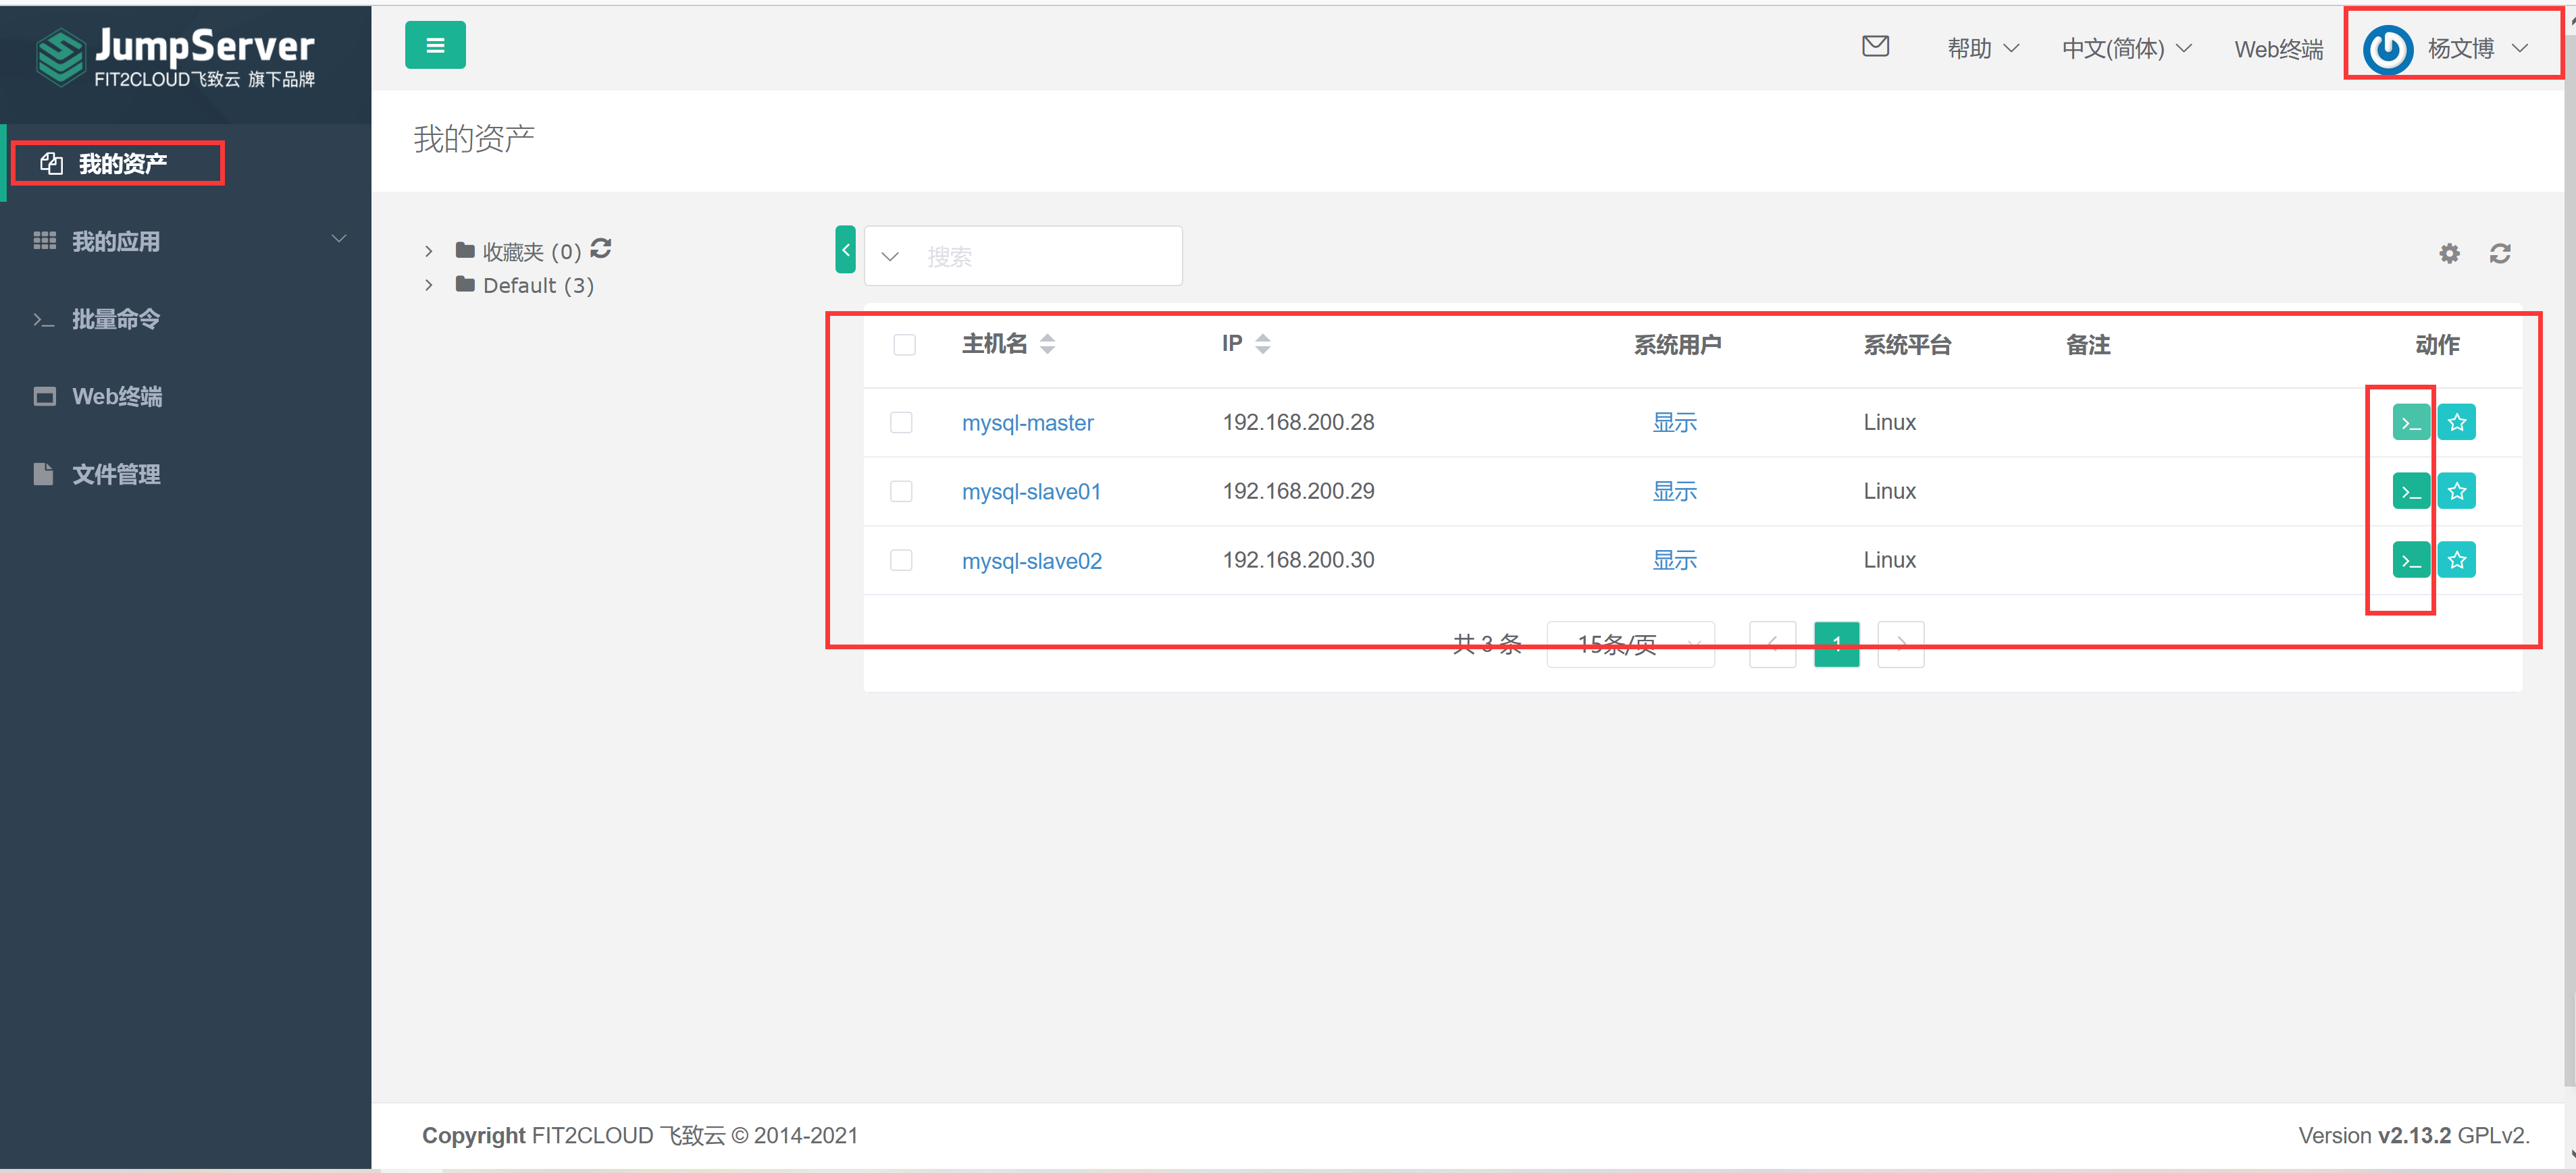2576x1173 pixels.
Task: Open 批量命令 in the sidebar
Action: click(x=115, y=320)
